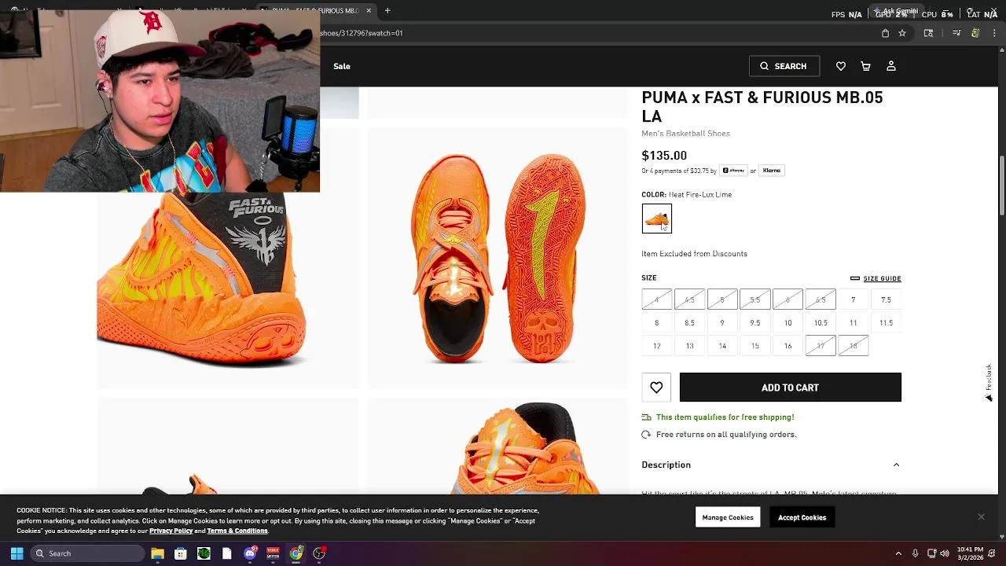Viewport: 1006px width, 566px height.
Task: Click Accept Cookies button
Action: tap(802, 517)
